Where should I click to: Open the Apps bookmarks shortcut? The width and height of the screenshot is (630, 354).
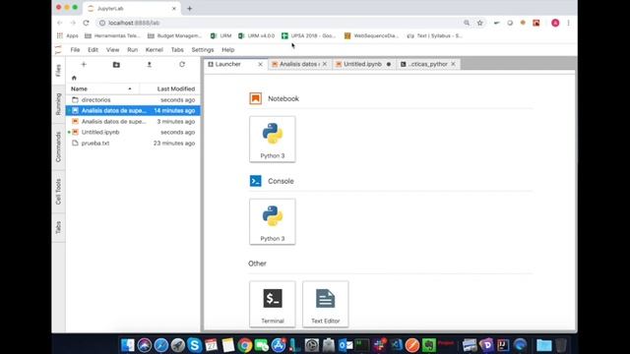[68, 35]
